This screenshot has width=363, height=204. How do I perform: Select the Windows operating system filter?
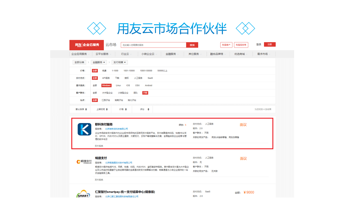coord(107,85)
